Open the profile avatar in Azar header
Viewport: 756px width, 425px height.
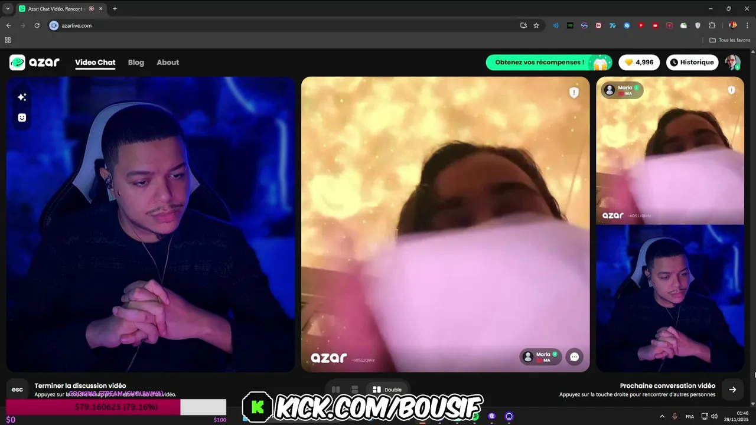pos(733,63)
